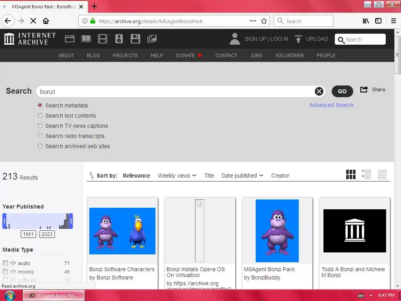Open the Software floppy disk icon
The image size is (401, 301).
[135, 39]
